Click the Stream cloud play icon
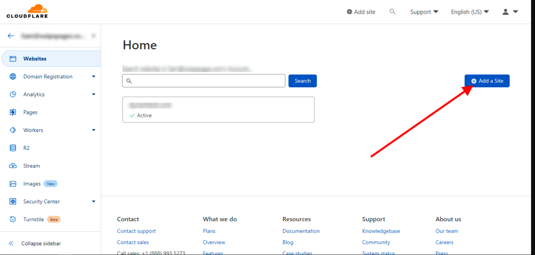The height and width of the screenshot is (255, 535). 13,166
